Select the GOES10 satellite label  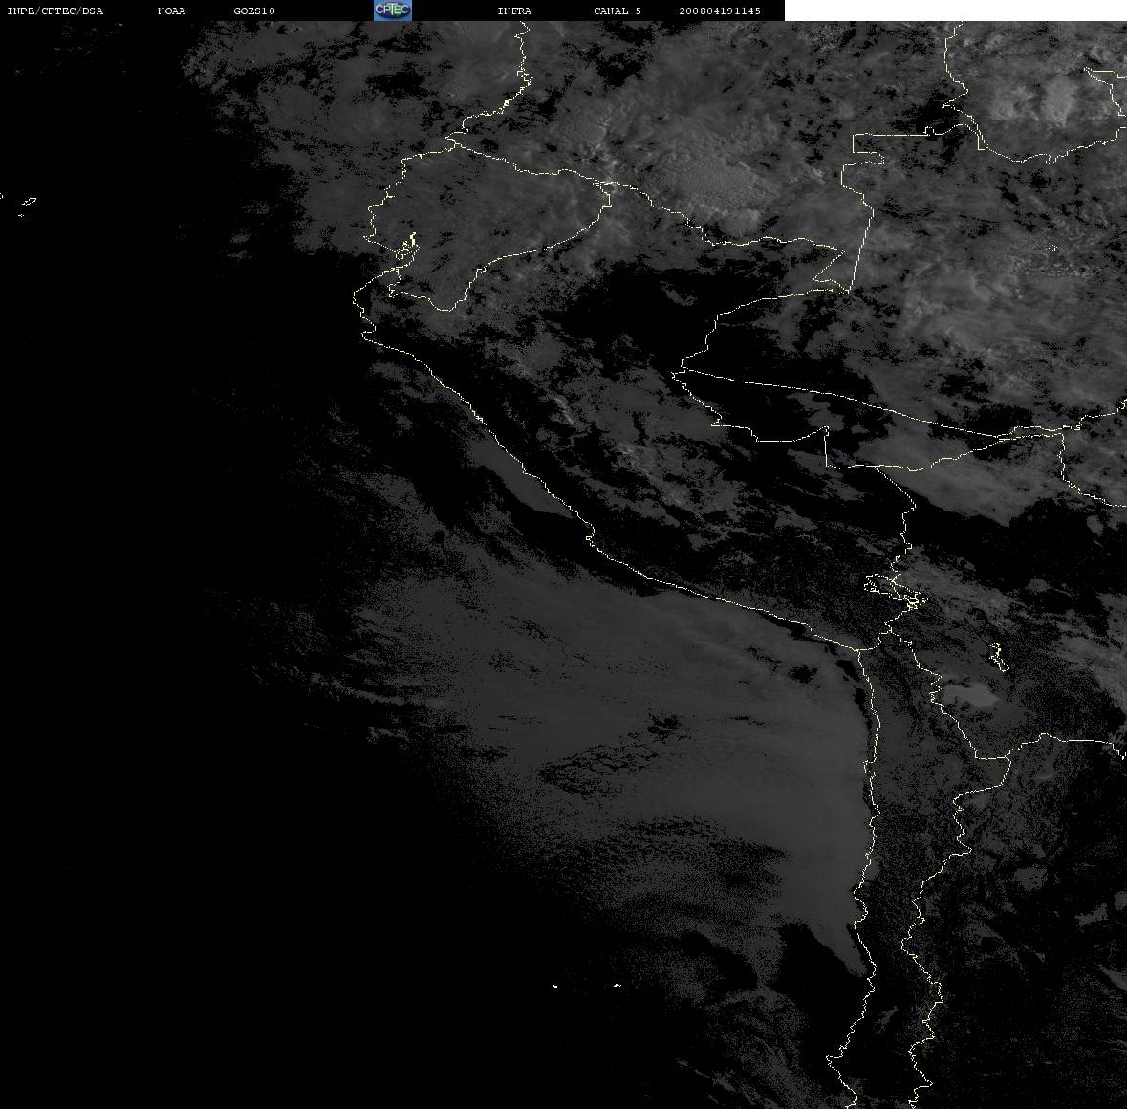pos(254,11)
